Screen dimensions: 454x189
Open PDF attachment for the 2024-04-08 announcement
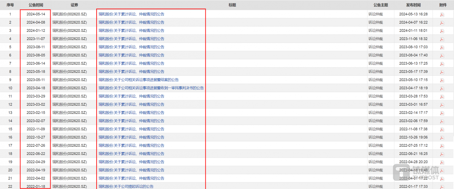click(442, 23)
